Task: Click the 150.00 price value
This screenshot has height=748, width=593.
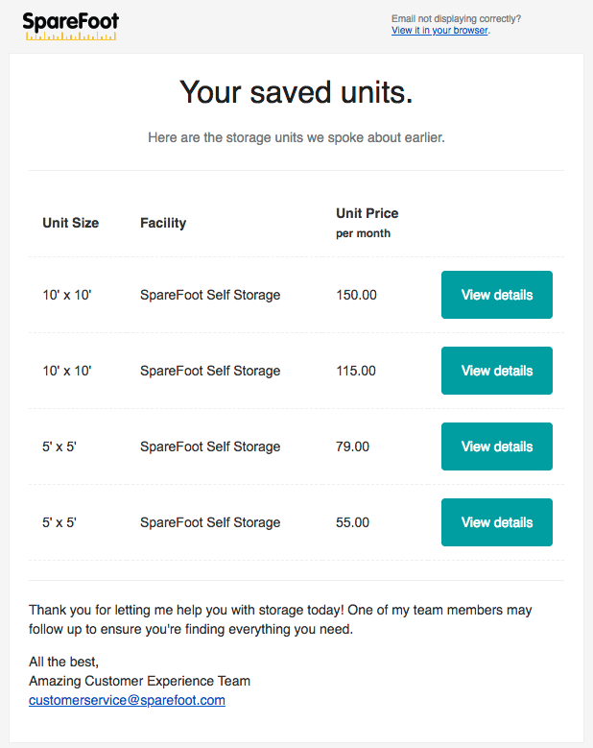Action: tap(356, 295)
